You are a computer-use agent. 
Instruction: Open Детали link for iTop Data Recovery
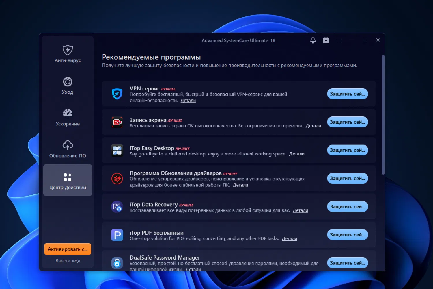click(x=300, y=210)
